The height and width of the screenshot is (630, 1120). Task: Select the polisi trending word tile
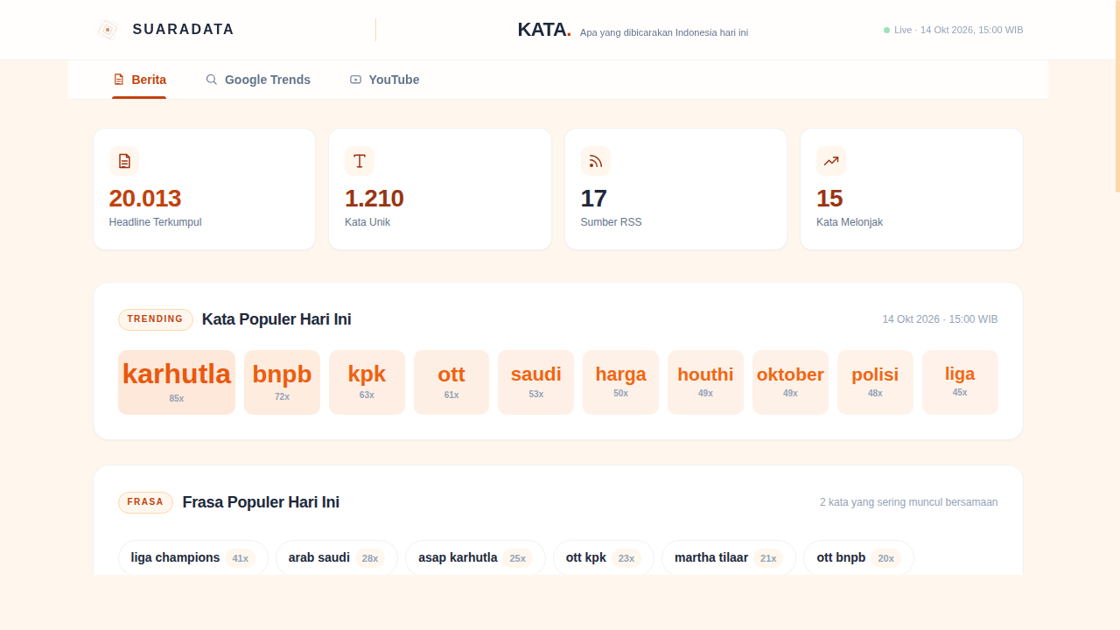point(875,382)
